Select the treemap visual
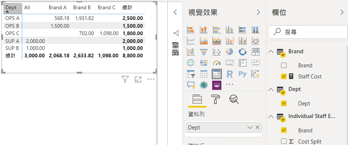This screenshot has height=145, width=348. tap(255, 52)
